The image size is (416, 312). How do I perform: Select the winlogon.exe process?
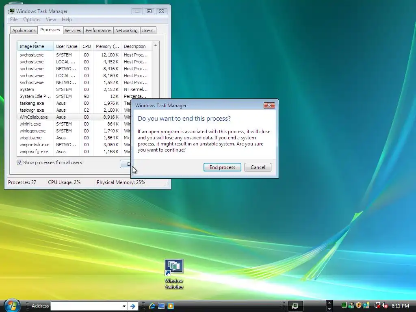point(75,131)
